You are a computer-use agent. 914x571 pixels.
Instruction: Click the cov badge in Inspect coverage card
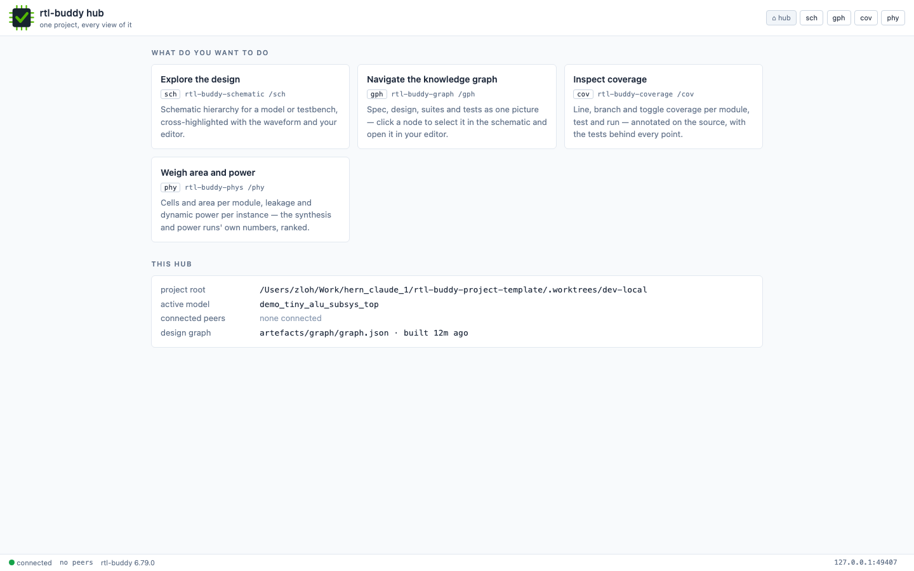(x=583, y=94)
